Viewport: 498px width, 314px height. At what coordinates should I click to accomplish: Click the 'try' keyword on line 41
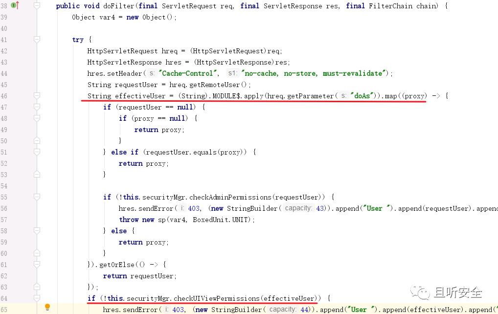78,40
